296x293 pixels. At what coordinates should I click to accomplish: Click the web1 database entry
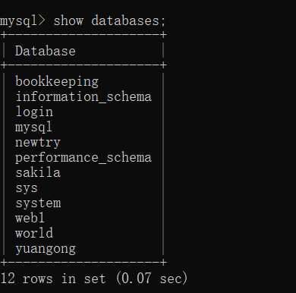click(30, 218)
